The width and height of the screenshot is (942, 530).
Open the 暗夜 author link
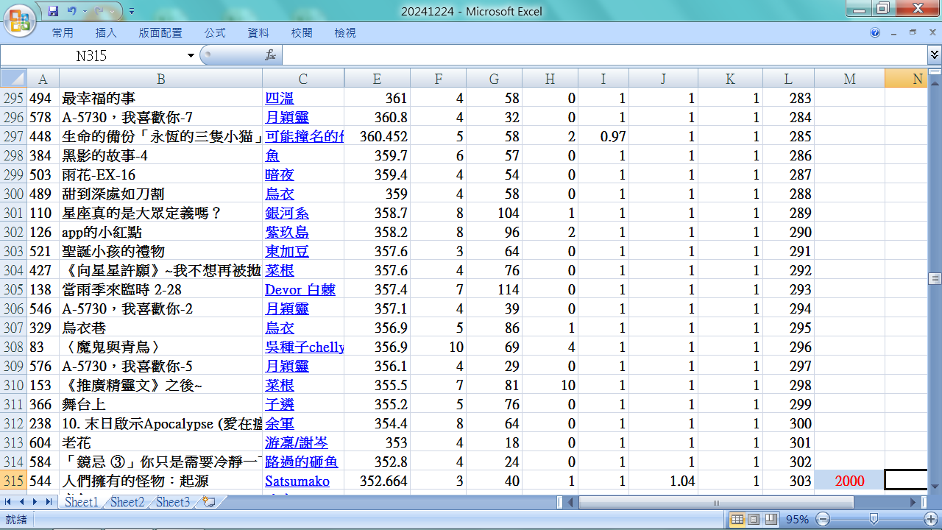coord(280,174)
